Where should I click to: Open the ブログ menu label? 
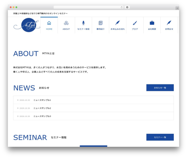135,29
